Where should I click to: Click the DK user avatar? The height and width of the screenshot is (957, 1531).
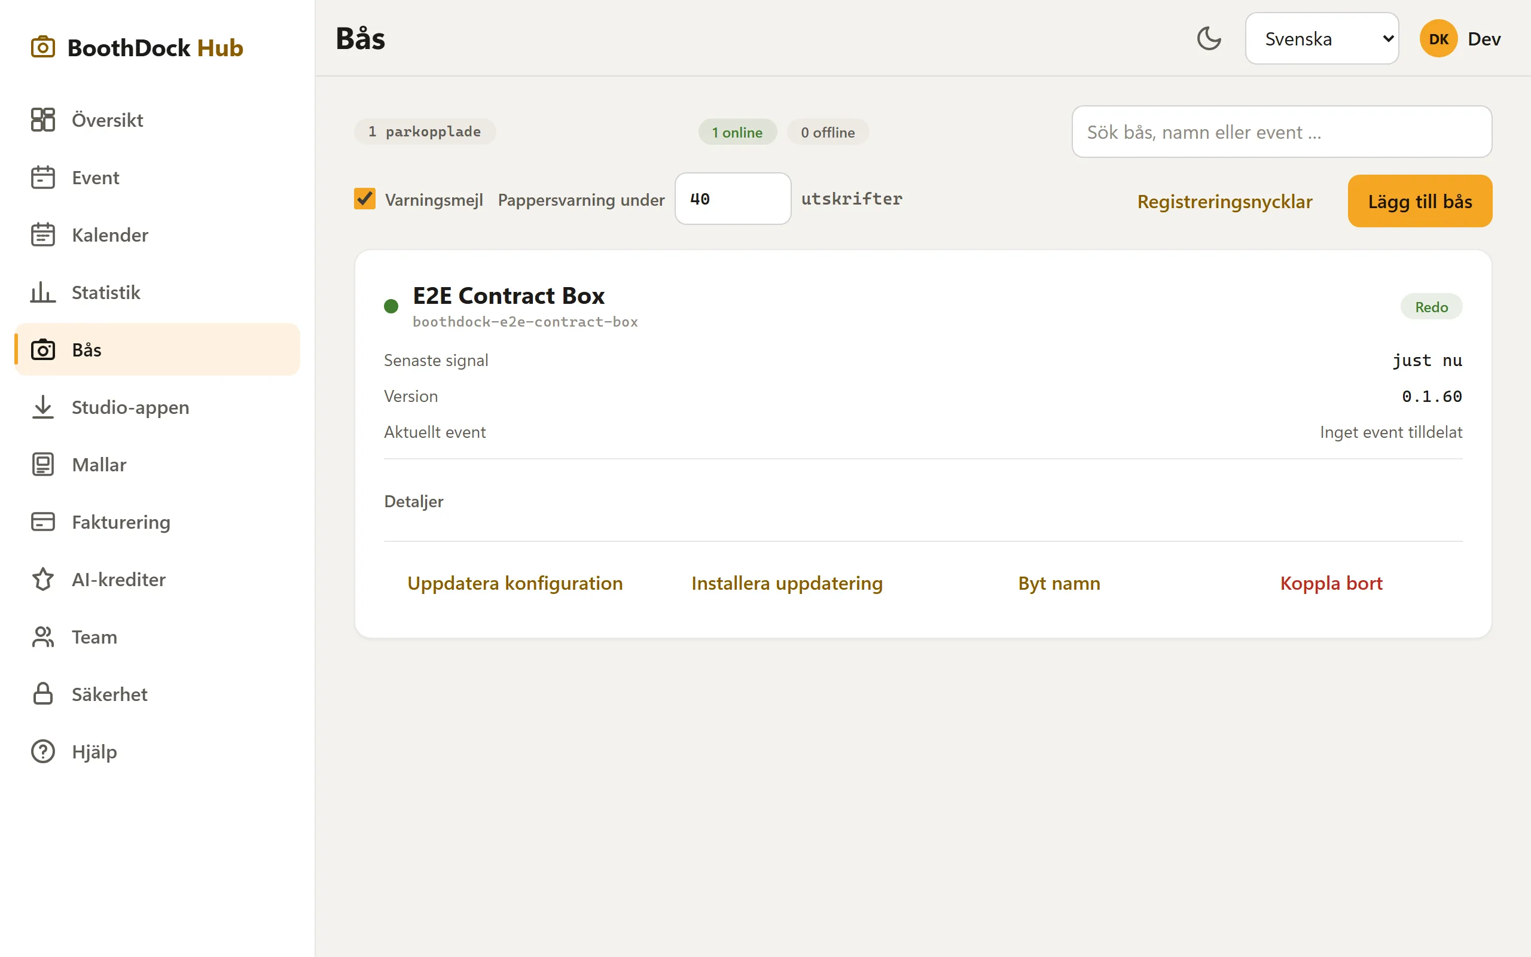pyautogui.click(x=1438, y=39)
